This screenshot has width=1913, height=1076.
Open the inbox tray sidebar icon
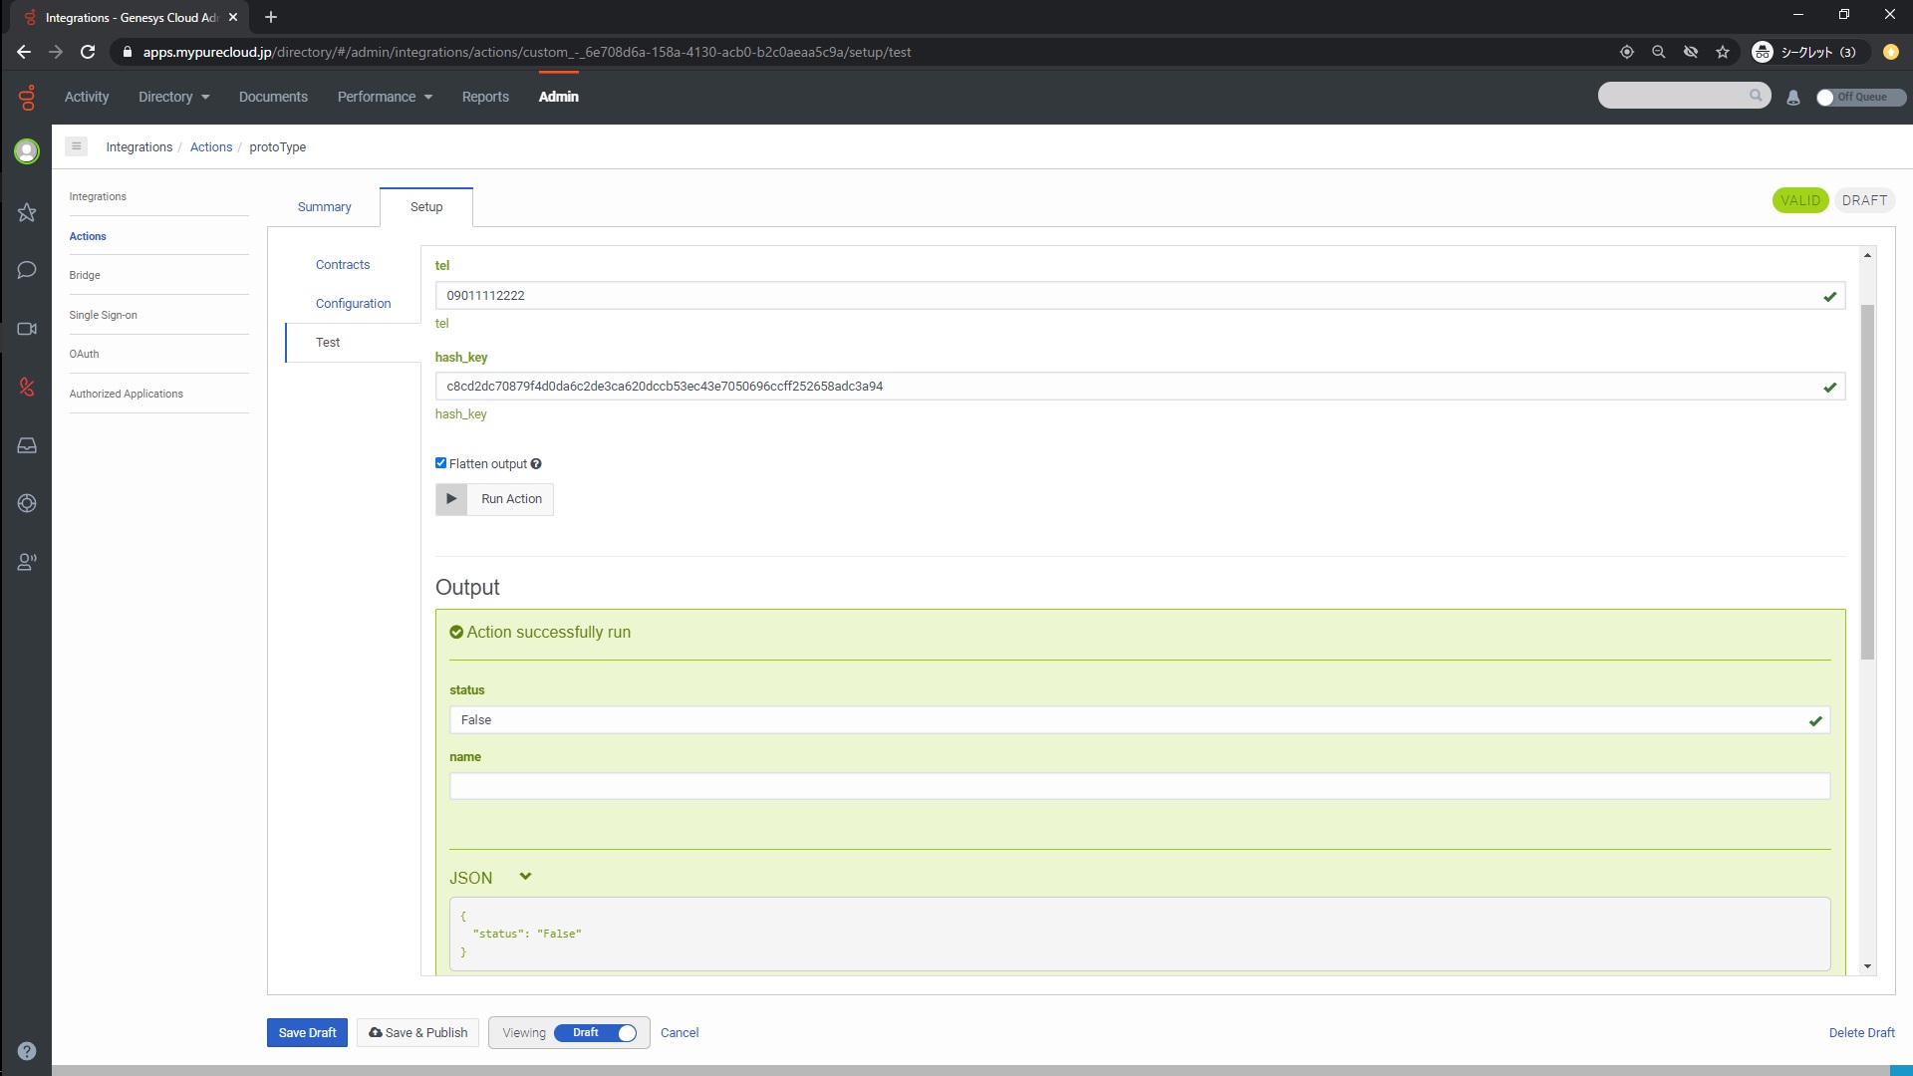[27, 445]
